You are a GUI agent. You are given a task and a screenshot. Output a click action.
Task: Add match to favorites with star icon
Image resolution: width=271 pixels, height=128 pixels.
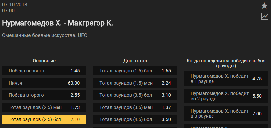coord(264,6)
